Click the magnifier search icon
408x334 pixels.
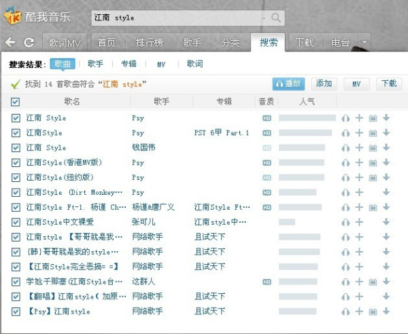pyautogui.click(x=276, y=18)
